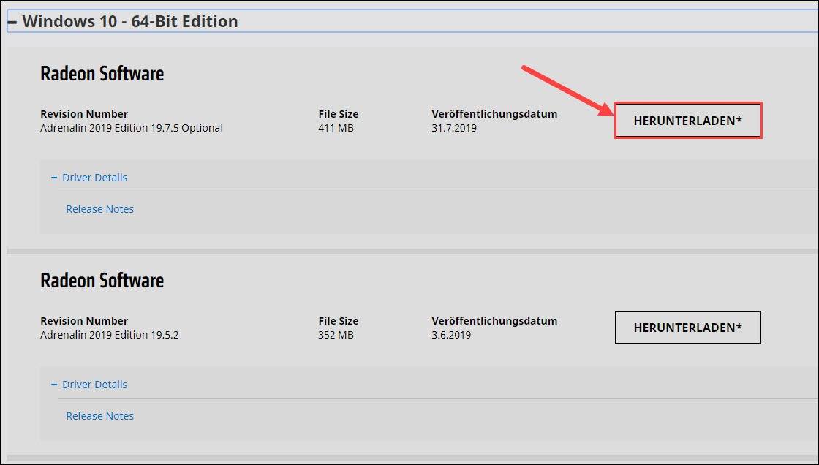This screenshot has width=819, height=465.
Task: Click the Revision Number label for 19.7.5
Action: 83,113
